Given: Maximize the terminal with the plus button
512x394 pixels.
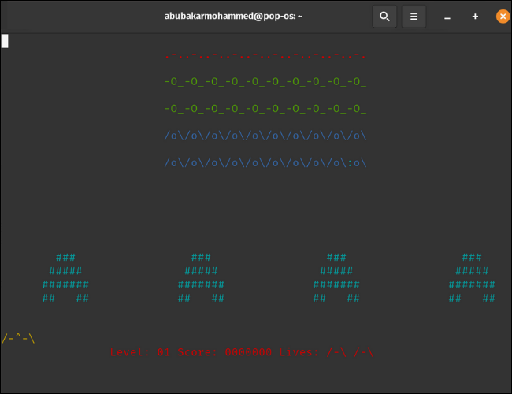Looking at the screenshot, I should pyautogui.click(x=475, y=17).
